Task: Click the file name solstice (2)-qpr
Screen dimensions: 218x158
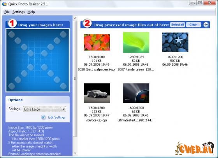Action: 97,120
